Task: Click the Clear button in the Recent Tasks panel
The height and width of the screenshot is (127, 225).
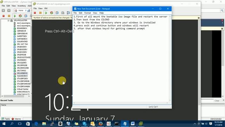Action: [217, 101]
